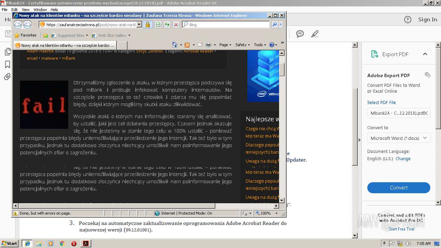Click the Export PDF panel icon
The image size is (441, 248).
[x=375, y=54]
